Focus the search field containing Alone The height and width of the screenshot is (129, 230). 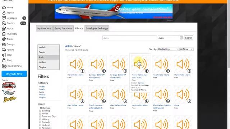pos(130,38)
